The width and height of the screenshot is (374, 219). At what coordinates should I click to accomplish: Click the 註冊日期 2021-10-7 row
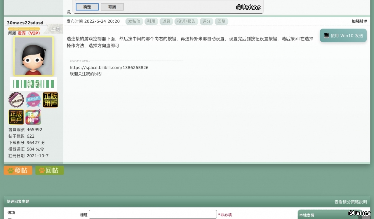click(29, 156)
